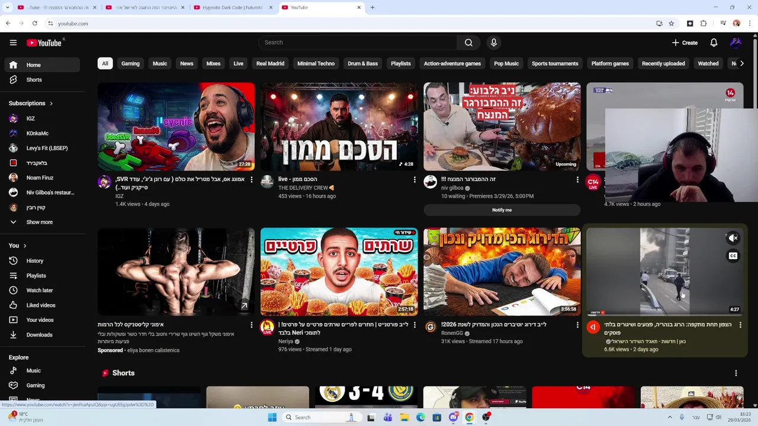
Task: Click the Windows Start button
Action: pyautogui.click(x=272, y=417)
